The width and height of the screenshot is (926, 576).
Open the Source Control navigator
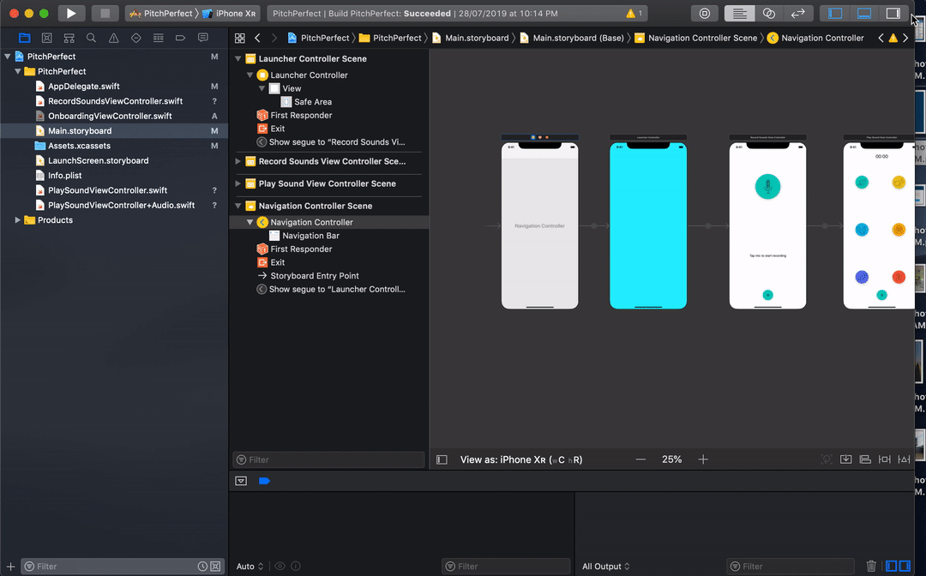pos(46,38)
